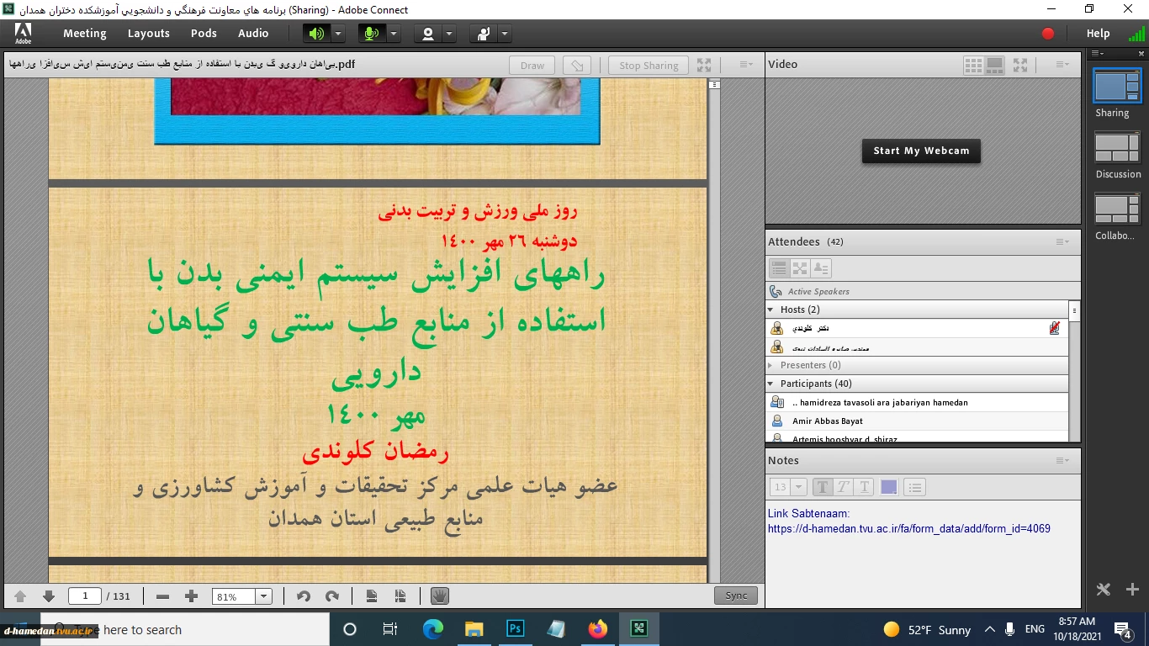Open the 81% zoom level dropdown
The width and height of the screenshot is (1149, 646).
point(242,596)
